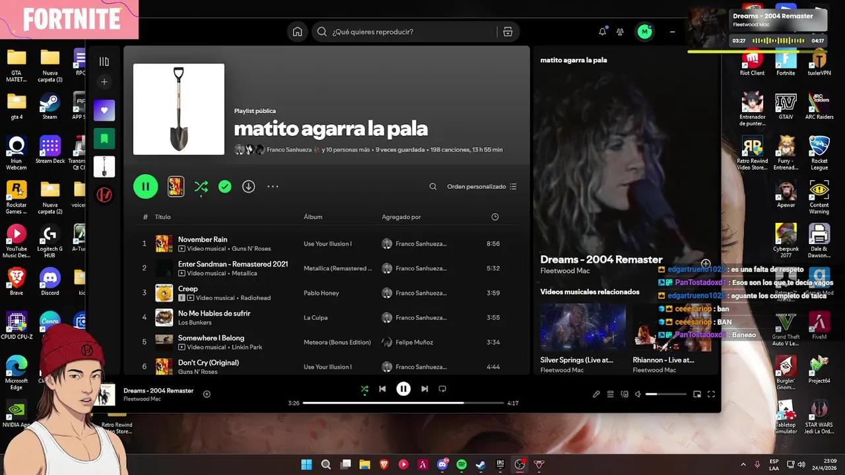Toggle repeat in bottom player bar
Viewport: 845px width, 475px height.
[443, 389]
